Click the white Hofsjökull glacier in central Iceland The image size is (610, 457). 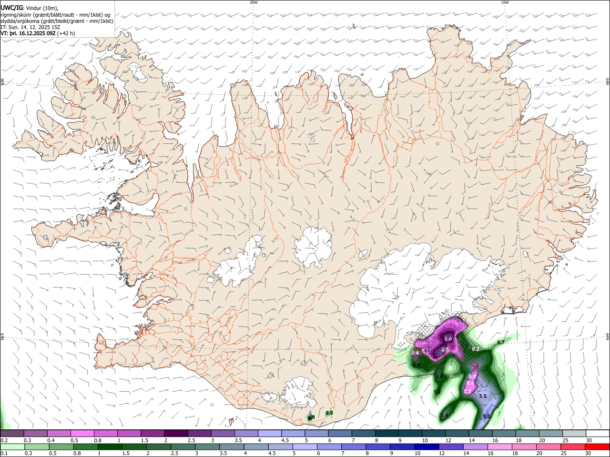[x=313, y=247]
